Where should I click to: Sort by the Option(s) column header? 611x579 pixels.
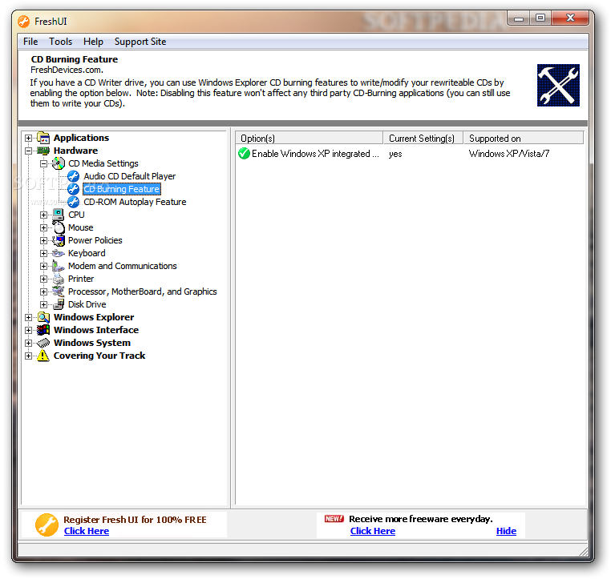click(x=309, y=138)
